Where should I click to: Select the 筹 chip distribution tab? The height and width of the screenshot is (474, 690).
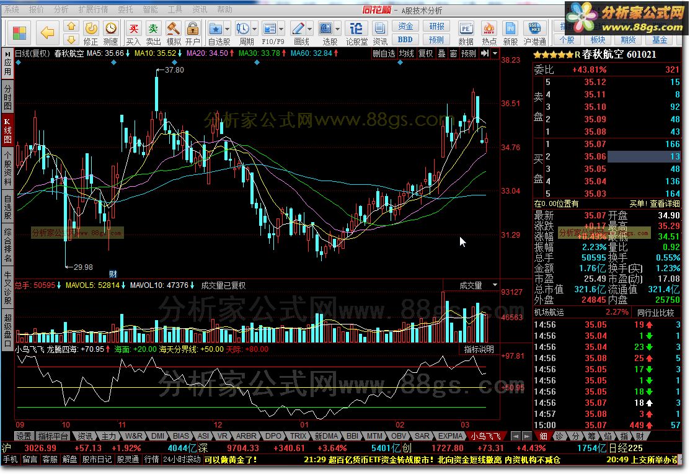[x=591, y=436]
